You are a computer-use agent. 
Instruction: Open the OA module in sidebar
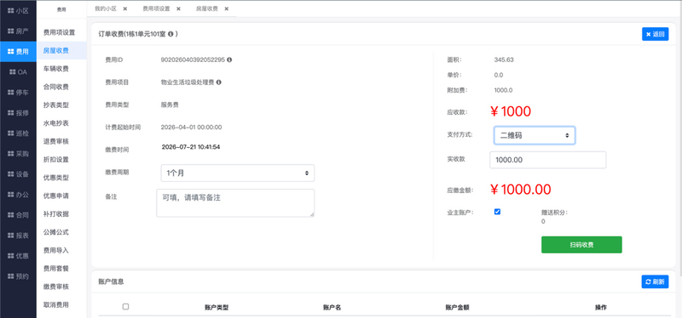[18, 72]
